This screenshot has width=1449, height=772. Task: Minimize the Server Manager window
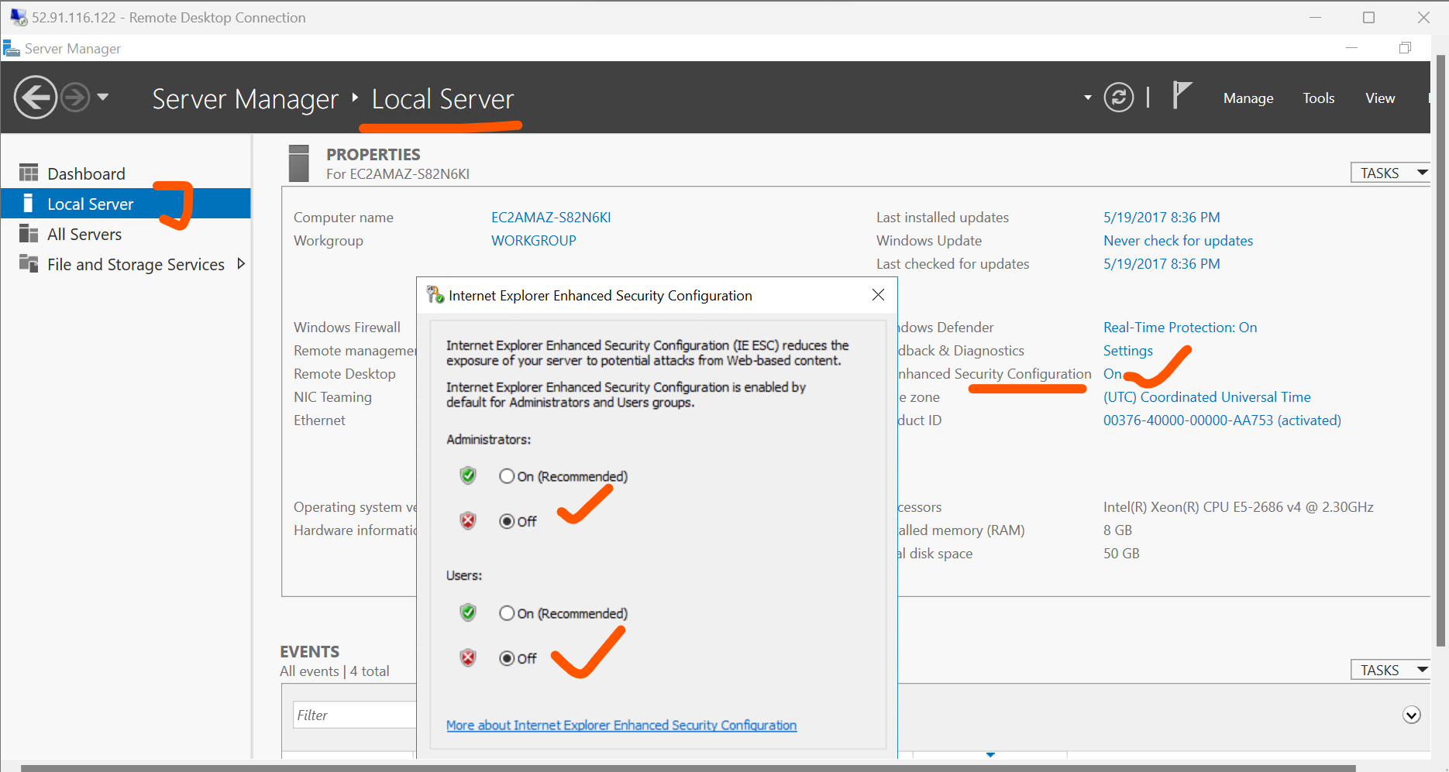pyautogui.click(x=1351, y=48)
